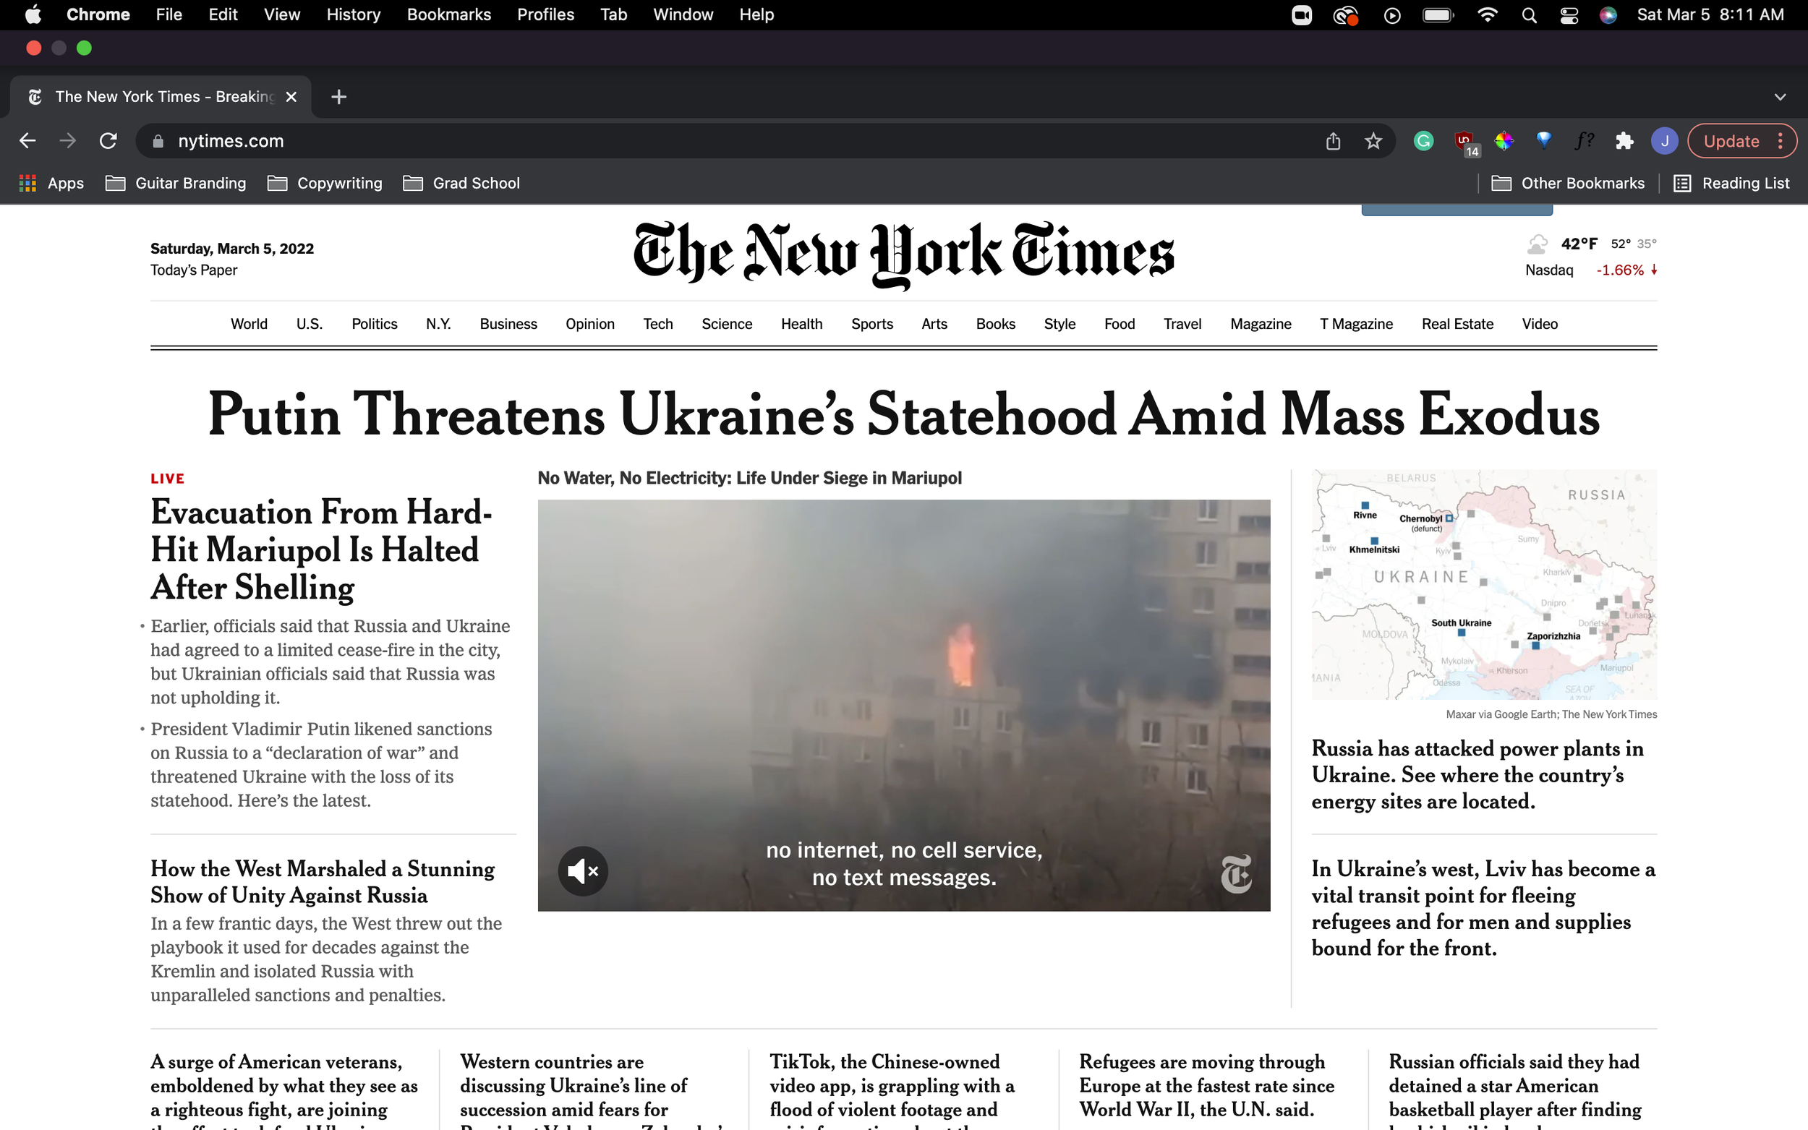
Task: Open Today's Paper link
Action: (x=194, y=270)
